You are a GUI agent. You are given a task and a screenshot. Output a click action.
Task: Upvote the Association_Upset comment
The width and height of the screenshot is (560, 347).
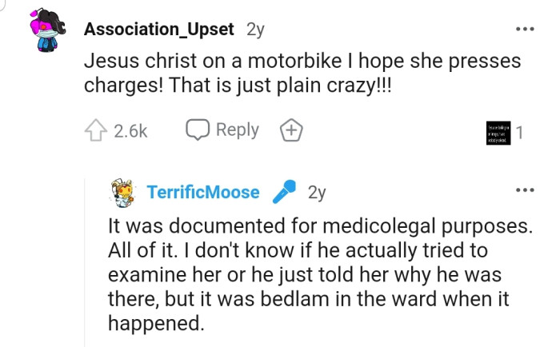pos(95,130)
